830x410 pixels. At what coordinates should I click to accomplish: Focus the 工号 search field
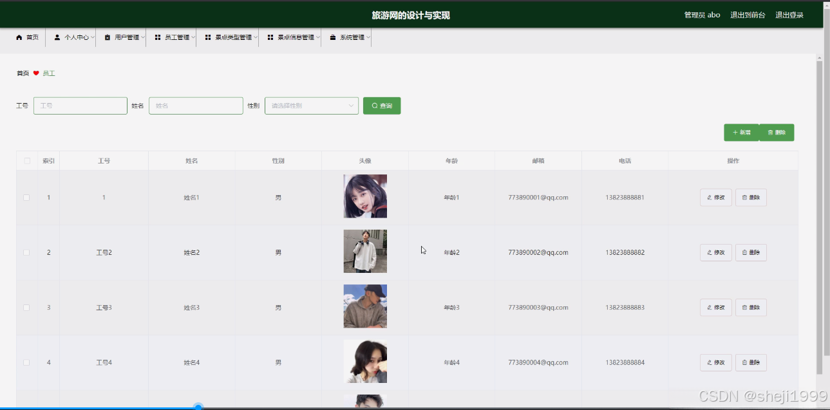tap(80, 106)
